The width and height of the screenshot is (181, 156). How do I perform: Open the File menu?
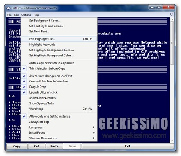[x=9, y=15]
